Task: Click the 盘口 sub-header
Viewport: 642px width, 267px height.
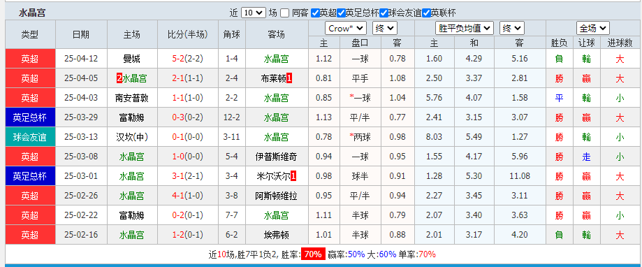Action: [360, 43]
